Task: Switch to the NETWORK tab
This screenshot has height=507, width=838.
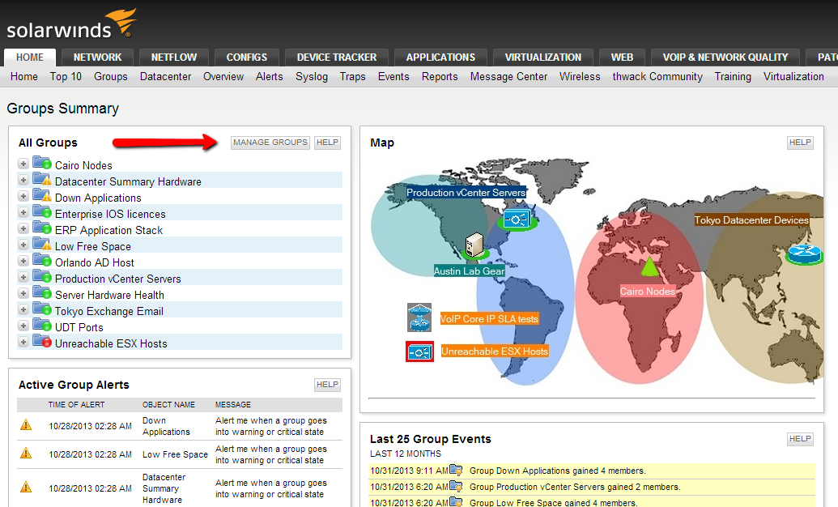Action: click(x=97, y=58)
